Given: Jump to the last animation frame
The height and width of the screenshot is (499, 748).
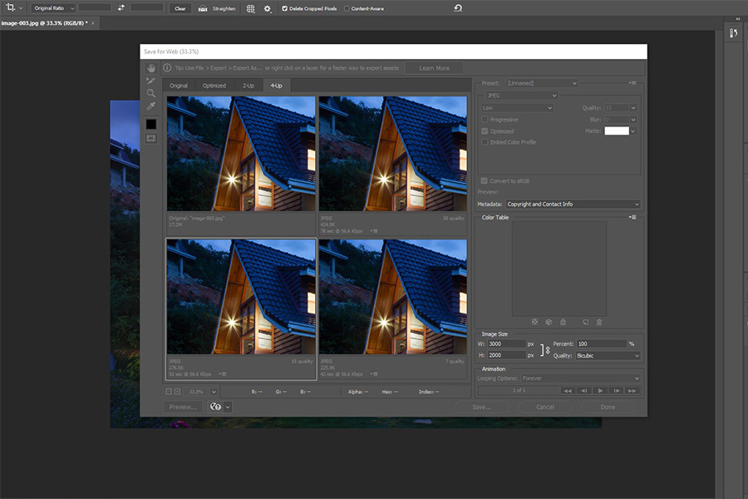Looking at the screenshot, I should pos(632,391).
